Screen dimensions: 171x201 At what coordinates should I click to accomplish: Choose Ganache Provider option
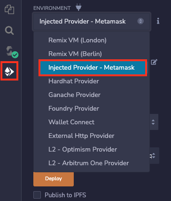point(74,95)
